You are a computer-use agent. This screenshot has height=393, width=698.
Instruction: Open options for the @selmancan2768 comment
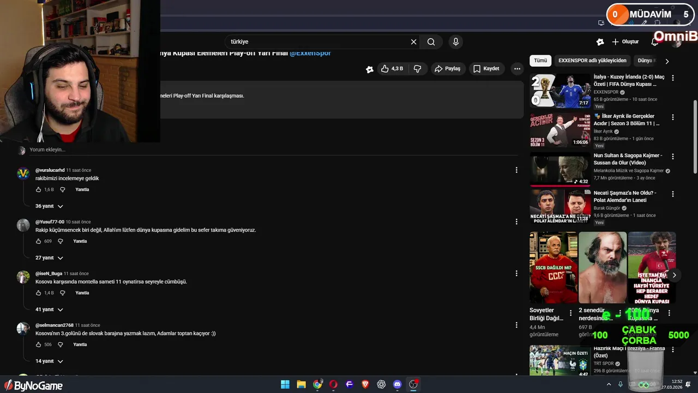[x=516, y=325]
